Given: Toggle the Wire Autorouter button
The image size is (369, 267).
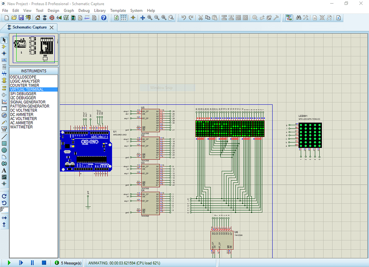Looking at the screenshot, I should pyautogui.click(x=289, y=18).
